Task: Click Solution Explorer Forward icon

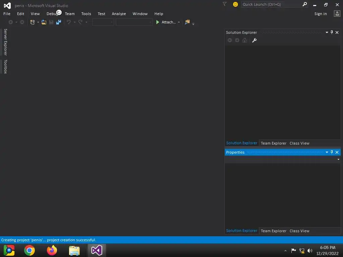Action: [237, 40]
